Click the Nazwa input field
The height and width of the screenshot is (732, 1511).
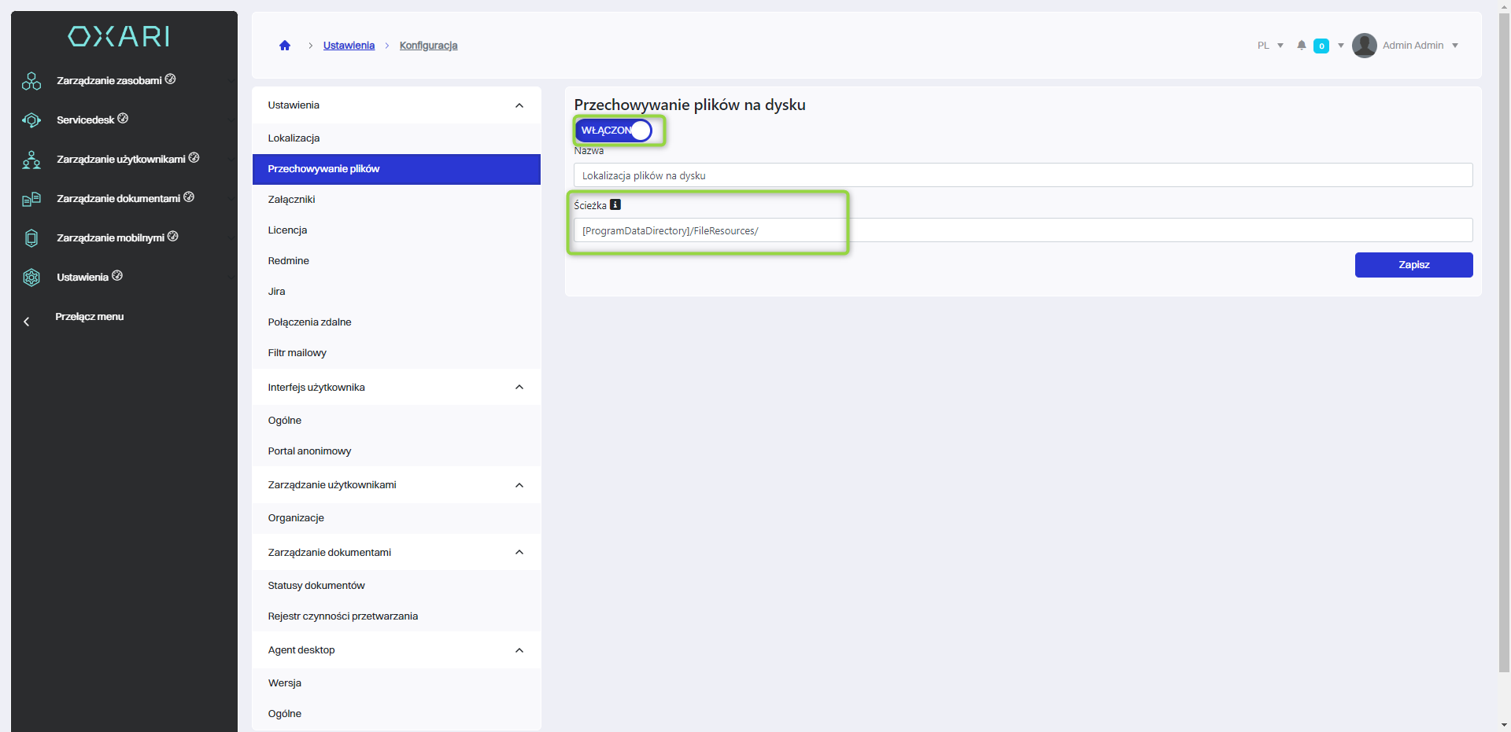[1023, 175]
